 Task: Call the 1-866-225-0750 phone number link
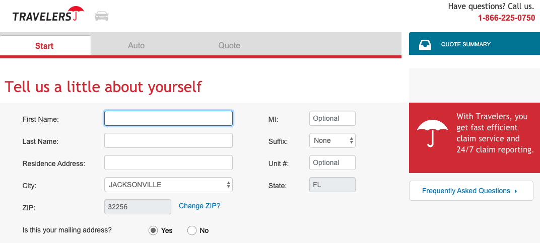pyautogui.click(x=506, y=18)
